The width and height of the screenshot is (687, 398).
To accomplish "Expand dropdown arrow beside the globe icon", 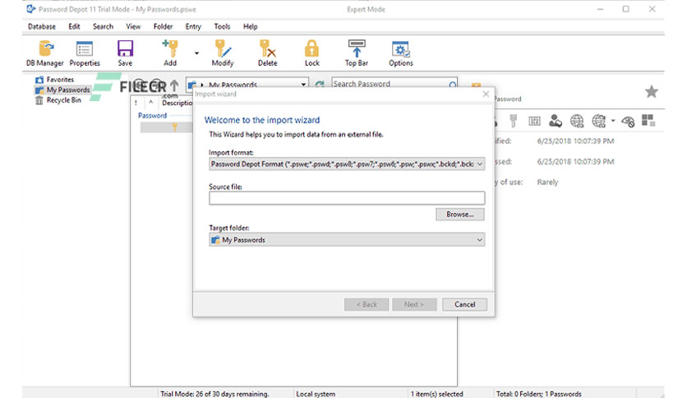I will pyautogui.click(x=613, y=121).
